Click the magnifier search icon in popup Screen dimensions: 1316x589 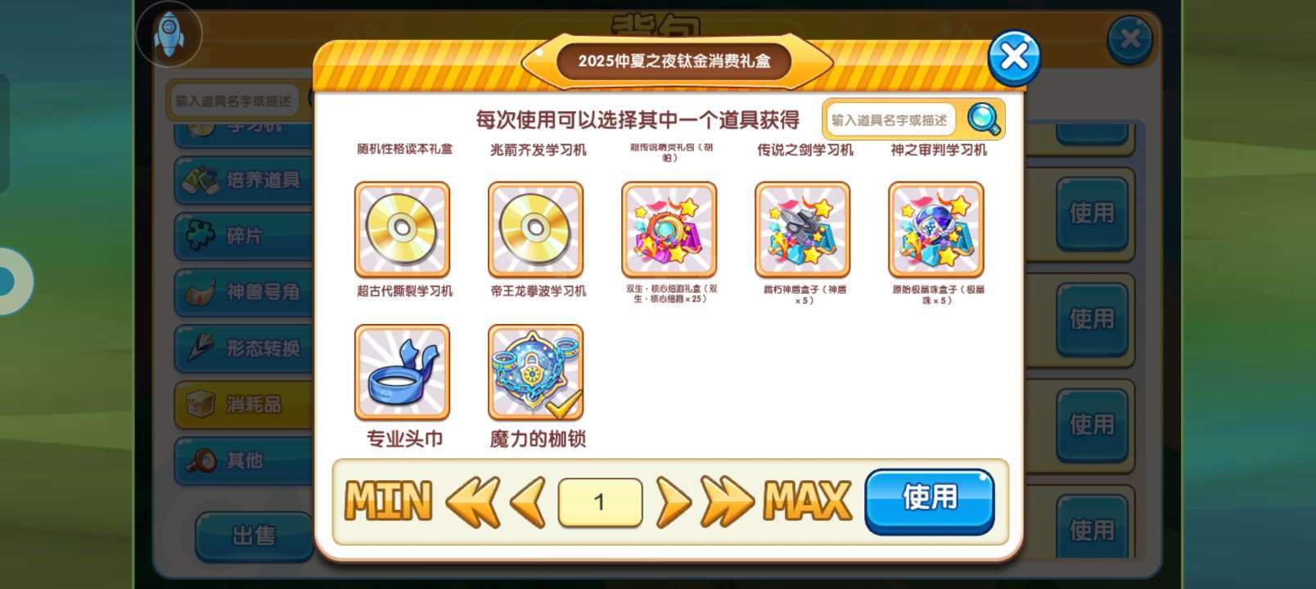click(x=983, y=119)
